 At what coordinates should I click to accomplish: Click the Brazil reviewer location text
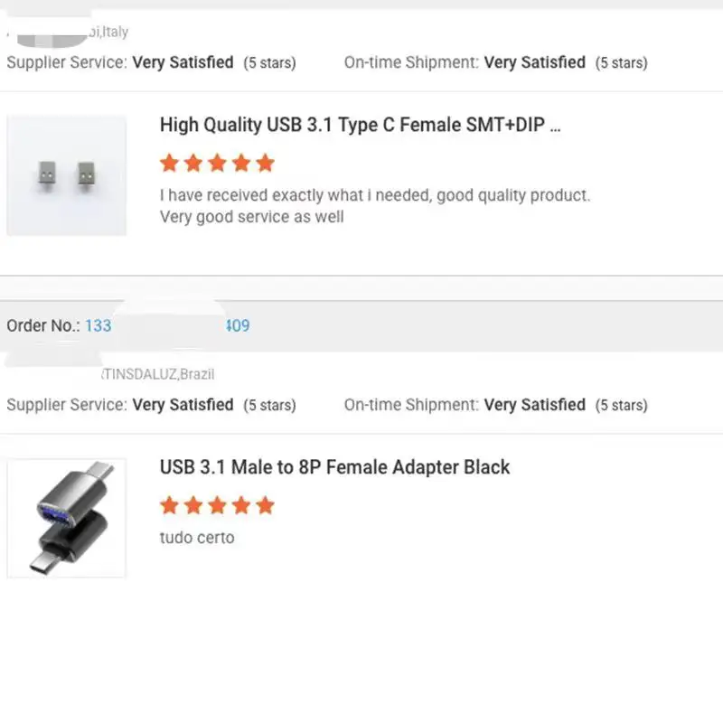point(158,374)
